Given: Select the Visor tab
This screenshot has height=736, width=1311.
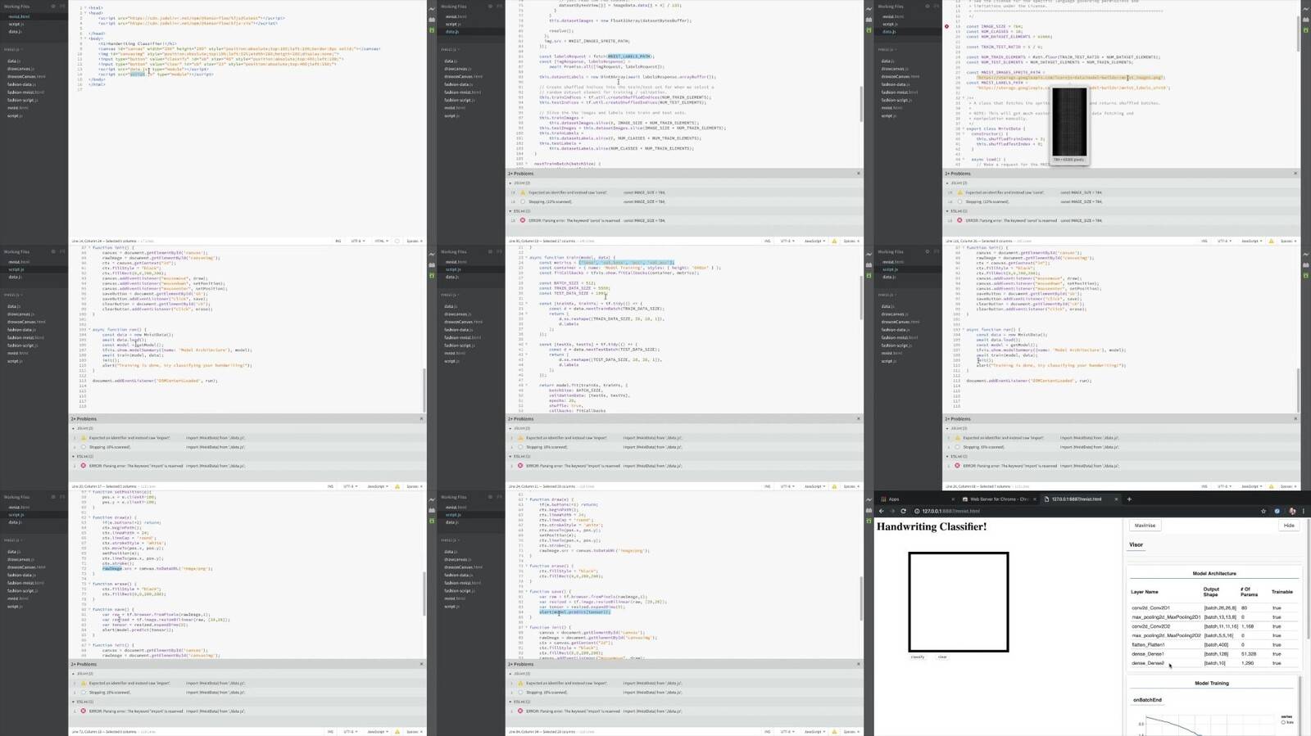Looking at the screenshot, I should coord(1136,544).
